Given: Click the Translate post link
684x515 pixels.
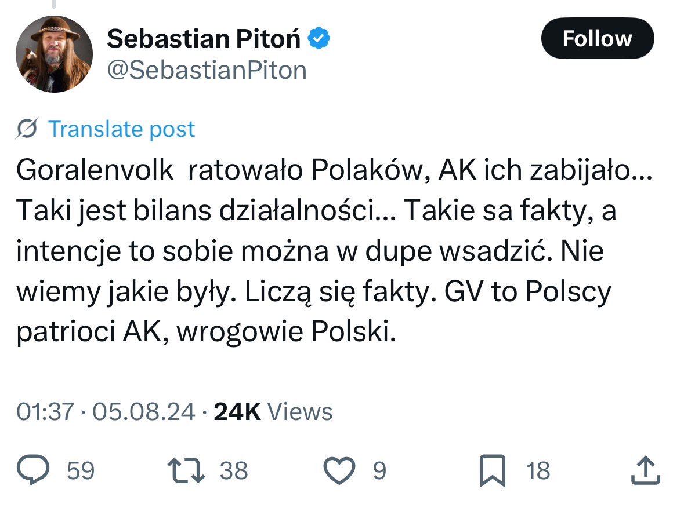Looking at the screenshot, I should pyautogui.click(x=121, y=129).
